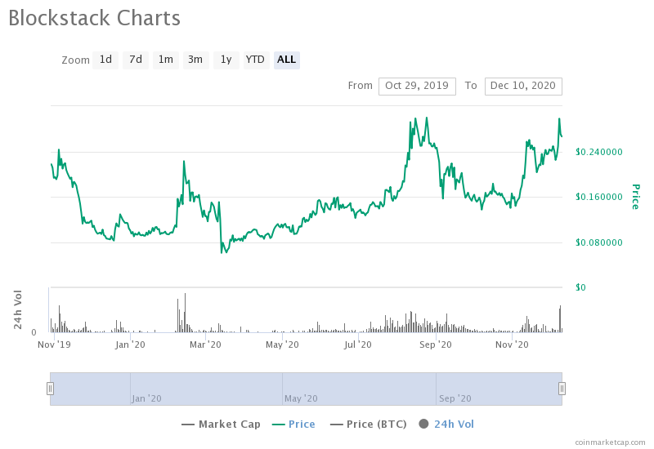The height and width of the screenshot is (449, 654).
Task: Toggle the Market Cap series
Action: coord(230,424)
